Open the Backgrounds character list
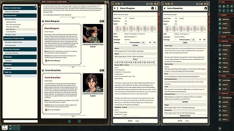Screen dimensions: 234x131 pos(225,98)
